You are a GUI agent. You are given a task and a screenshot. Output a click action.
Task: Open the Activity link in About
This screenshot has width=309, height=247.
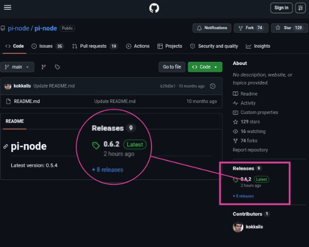pyautogui.click(x=244, y=103)
